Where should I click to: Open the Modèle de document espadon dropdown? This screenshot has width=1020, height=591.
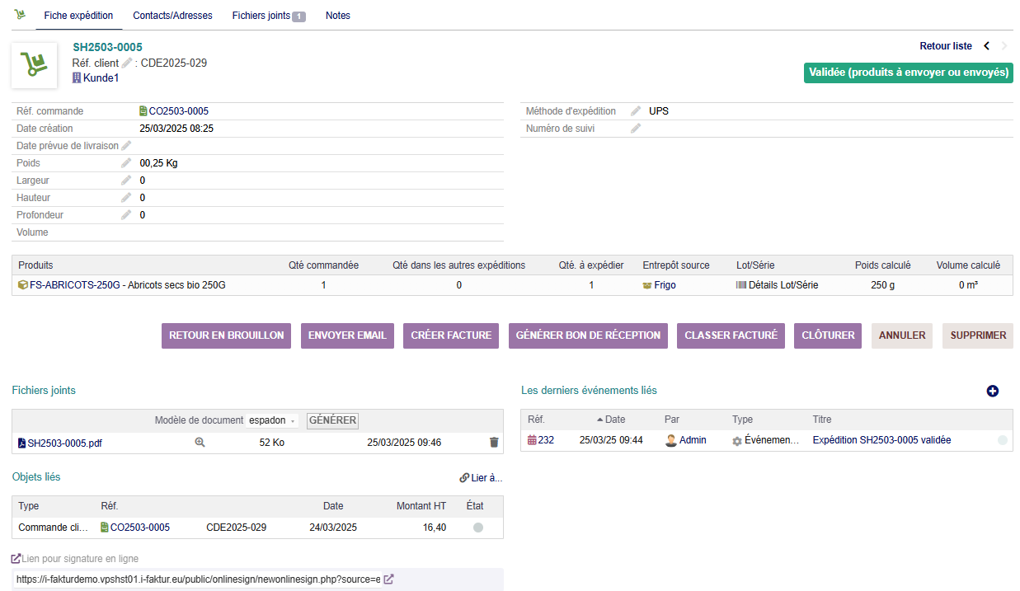pyautogui.click(x=272, y=420)
